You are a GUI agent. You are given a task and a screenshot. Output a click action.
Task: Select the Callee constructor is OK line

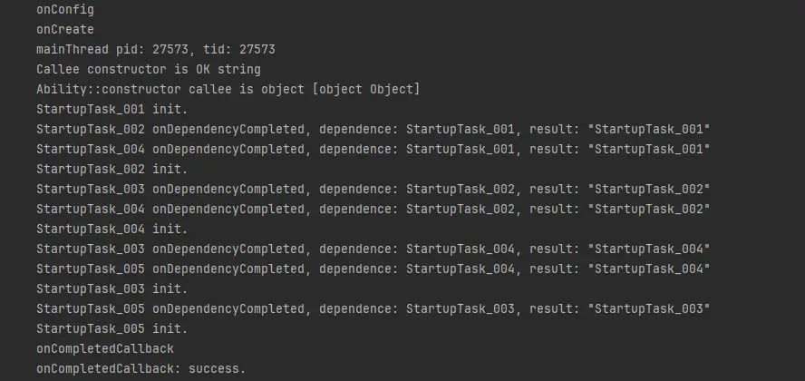pos(149,69)
